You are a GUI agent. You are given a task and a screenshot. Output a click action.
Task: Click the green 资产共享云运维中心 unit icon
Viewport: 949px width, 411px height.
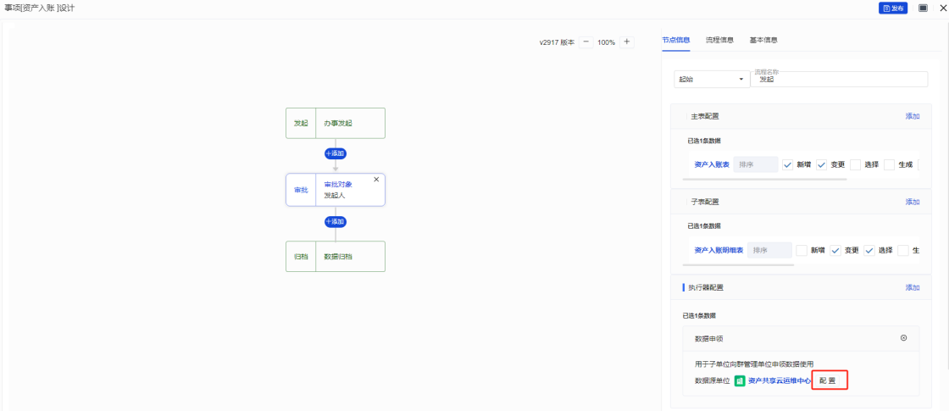(x=739, y=381)
